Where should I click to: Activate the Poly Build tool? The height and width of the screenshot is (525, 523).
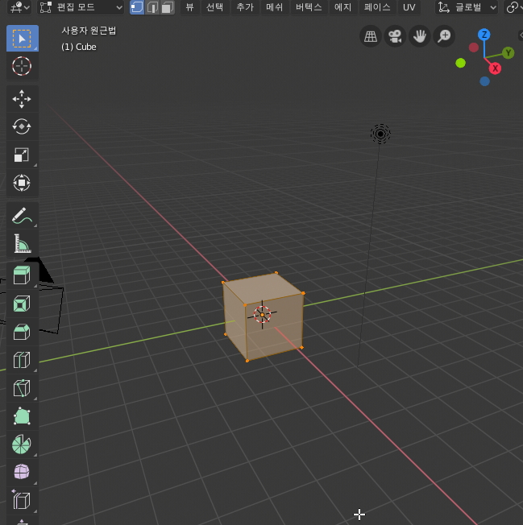[22, 416]
